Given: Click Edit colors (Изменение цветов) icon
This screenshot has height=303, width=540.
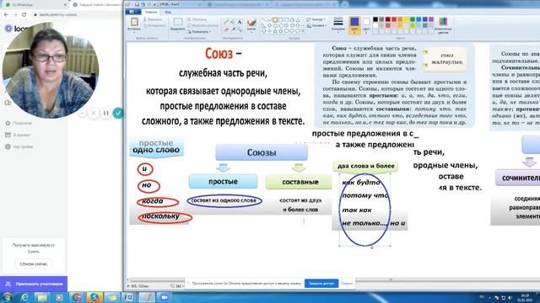Looking at the screenshot, I should pyautogui.click(x=443, y=22).
